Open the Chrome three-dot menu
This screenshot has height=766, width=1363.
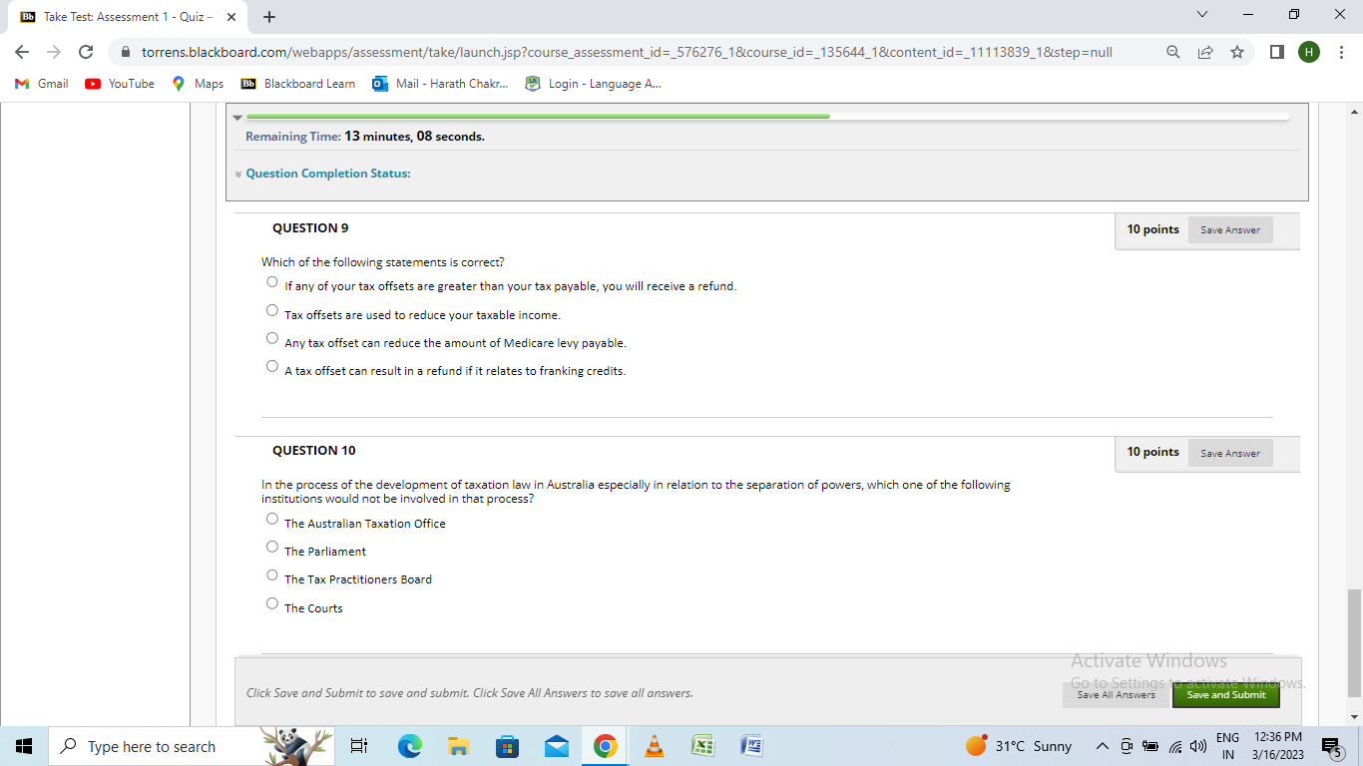click(1342, 51)
